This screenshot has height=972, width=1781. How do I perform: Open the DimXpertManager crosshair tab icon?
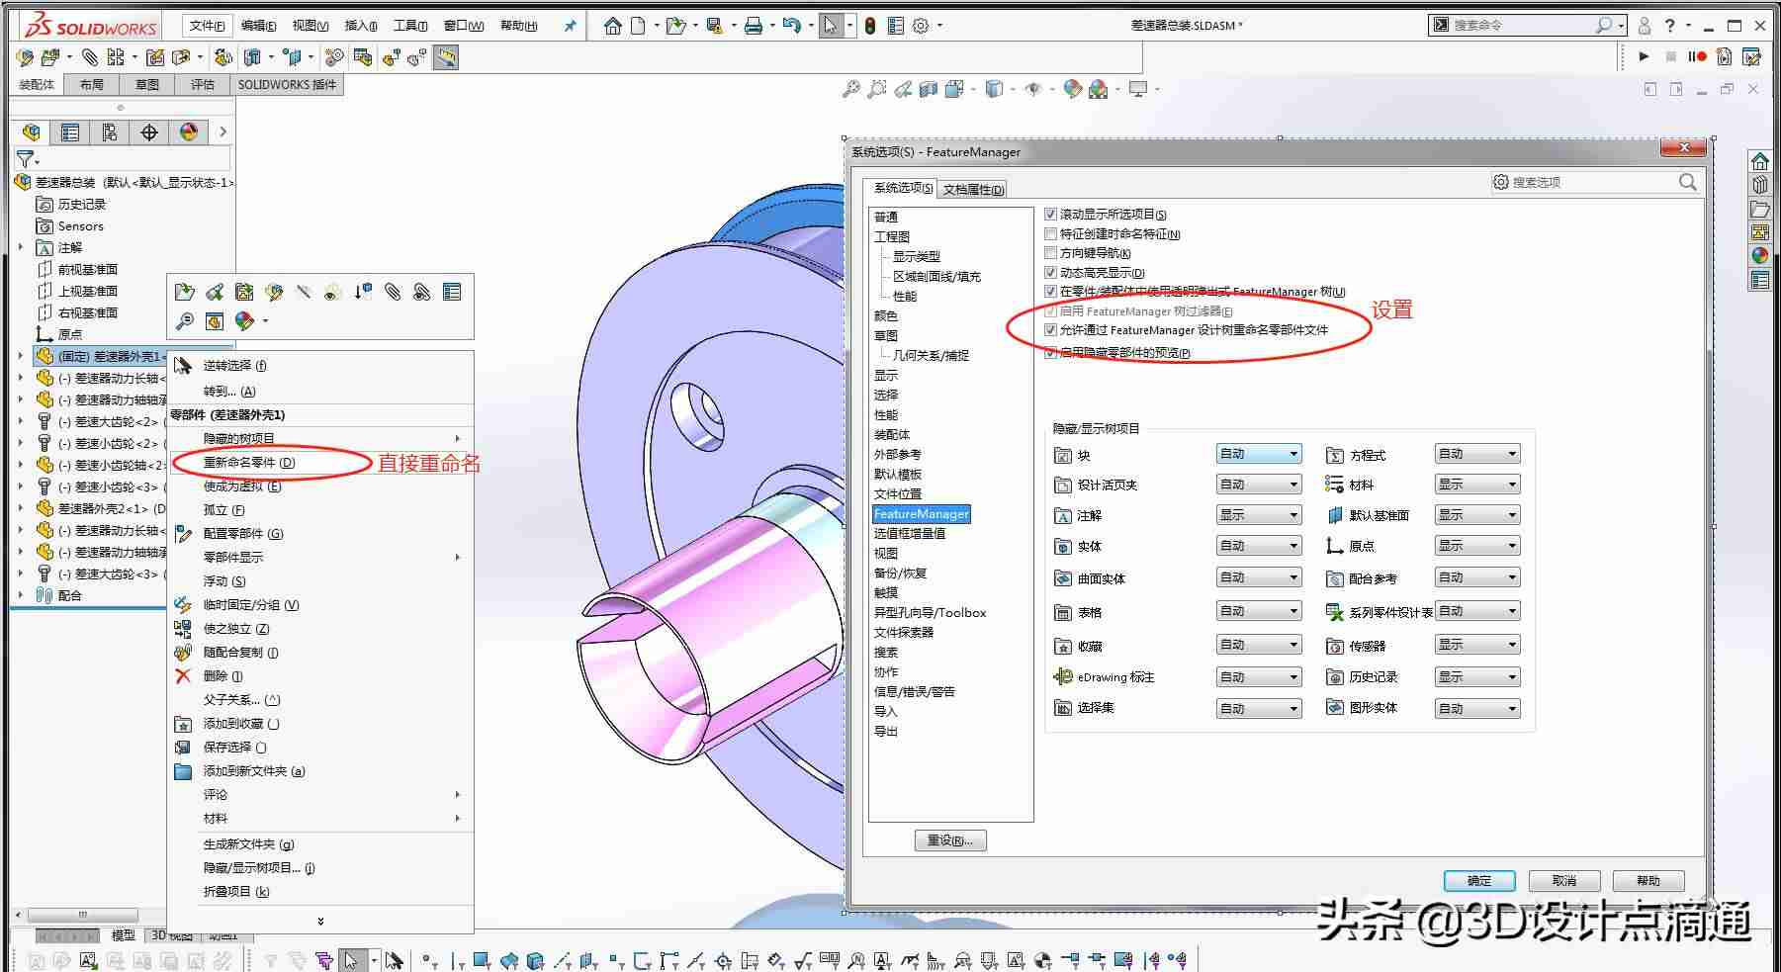click(x=149, y=132)
